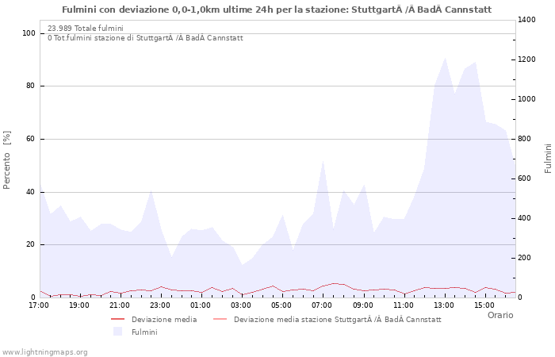
Task: Select the 17:00 time tick label
Action: click(38, 305)
